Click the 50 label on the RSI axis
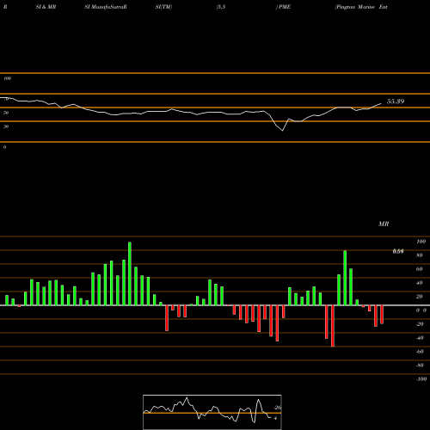 point(6,113)
